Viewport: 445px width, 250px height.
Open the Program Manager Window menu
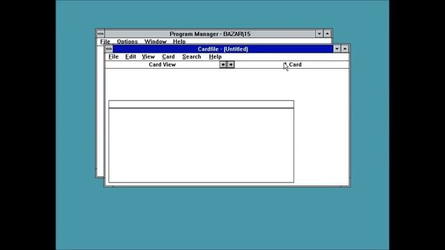point(155,42)
